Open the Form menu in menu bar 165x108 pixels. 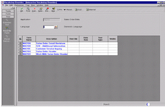pyautogui.click(x=28, y=5)
